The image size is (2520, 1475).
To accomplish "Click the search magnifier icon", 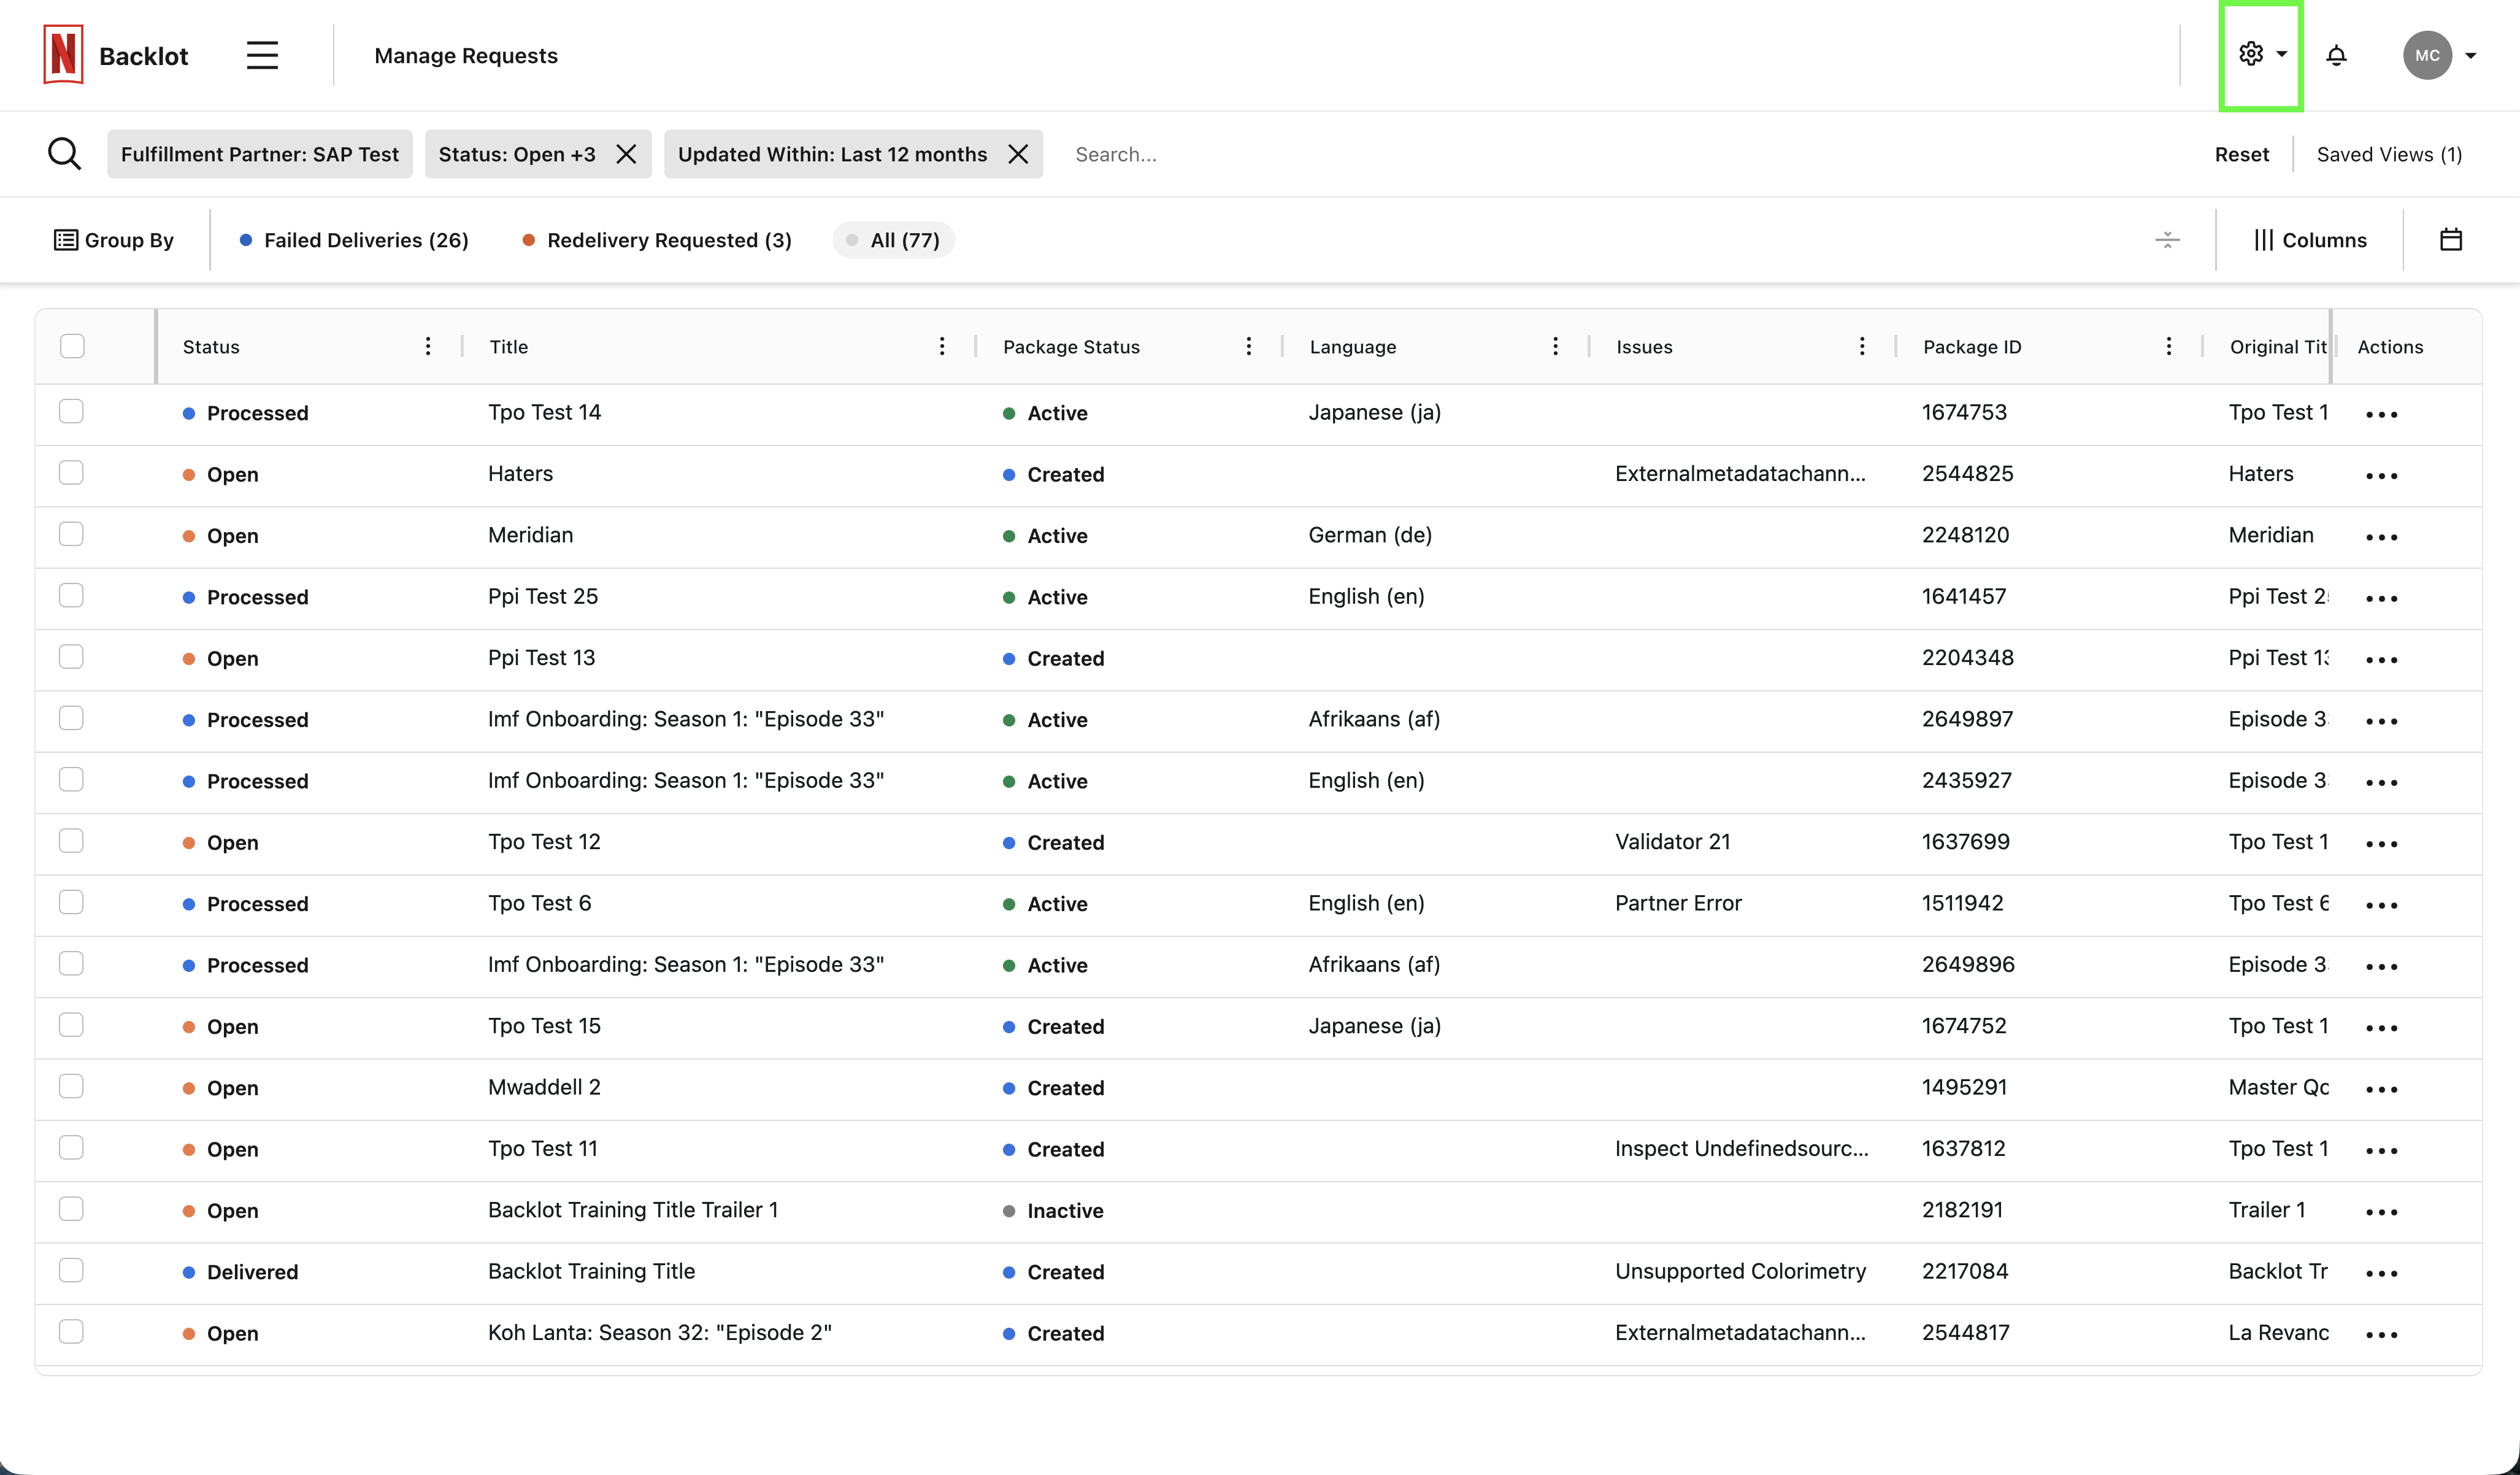I will (64, 153).
